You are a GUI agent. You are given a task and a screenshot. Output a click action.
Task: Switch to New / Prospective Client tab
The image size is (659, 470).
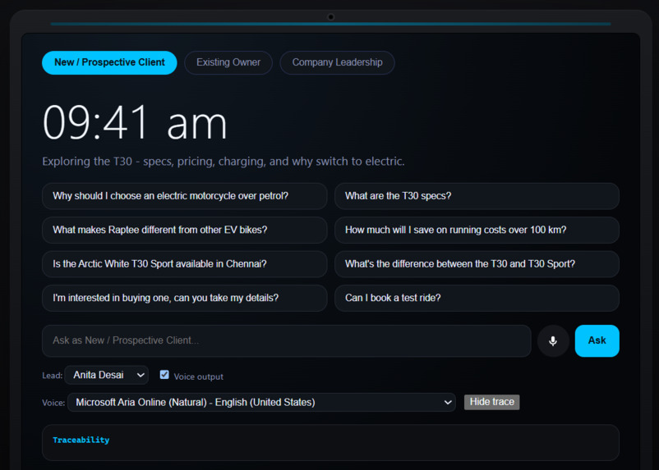click(109, 62)
